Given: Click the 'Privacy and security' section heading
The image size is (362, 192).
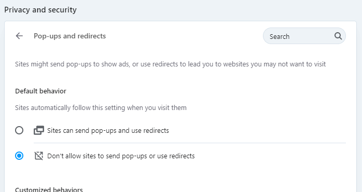Looking at the screenshot, I should coord(40,10).
